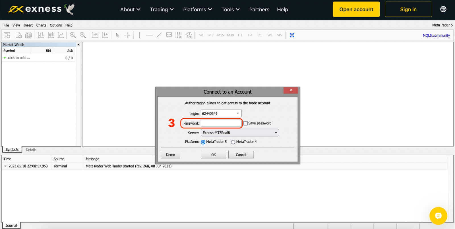
Task: Click the zoom out magnifier icon
Action: point(83,35)
